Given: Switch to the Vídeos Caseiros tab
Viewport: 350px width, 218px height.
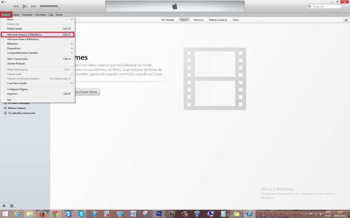Looking at the screenshot, I should (x=218, y=20).
